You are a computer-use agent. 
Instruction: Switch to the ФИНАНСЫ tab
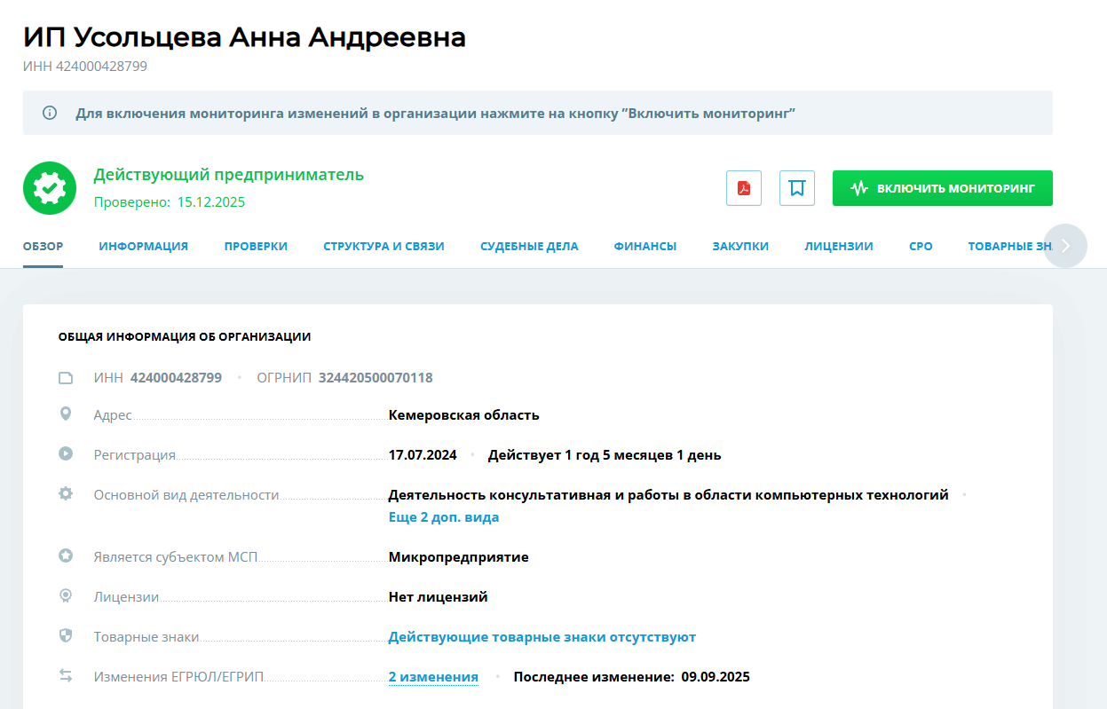click(x=645, y=246)
